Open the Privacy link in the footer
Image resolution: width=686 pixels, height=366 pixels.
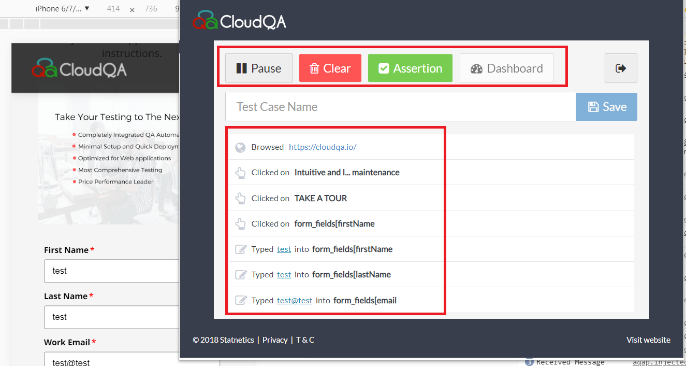(x=275, y=340)
